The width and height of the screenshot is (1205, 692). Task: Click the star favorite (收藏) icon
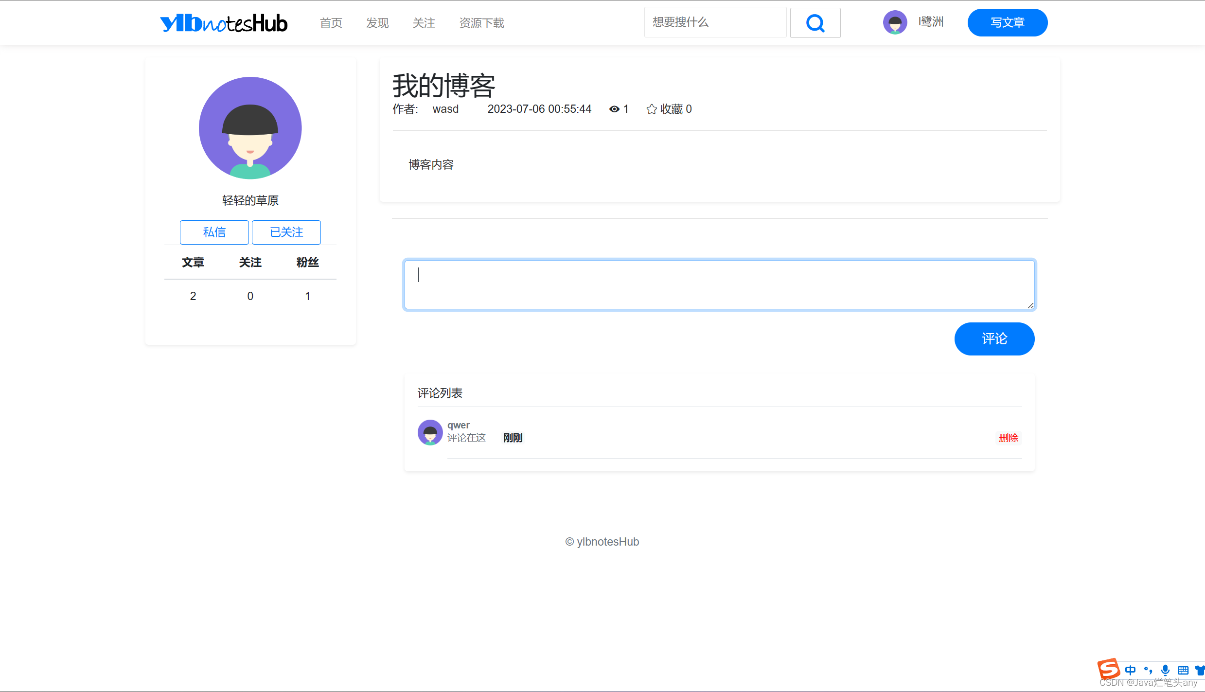652,109
